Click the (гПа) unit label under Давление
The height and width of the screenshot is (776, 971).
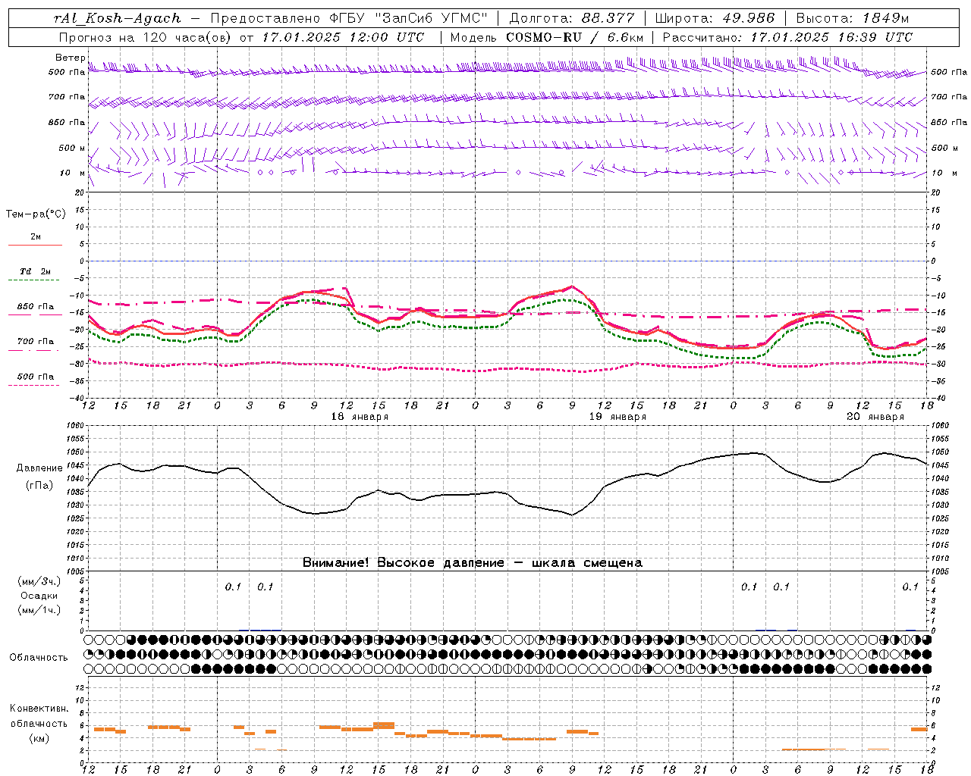pos(39,486)
